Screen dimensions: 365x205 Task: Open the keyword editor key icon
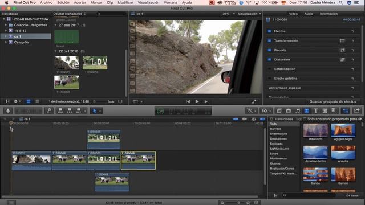pos(49,110)
